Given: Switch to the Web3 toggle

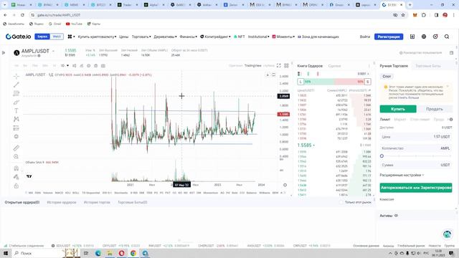Looking at the screenshot, I should (x=57, y=37).
